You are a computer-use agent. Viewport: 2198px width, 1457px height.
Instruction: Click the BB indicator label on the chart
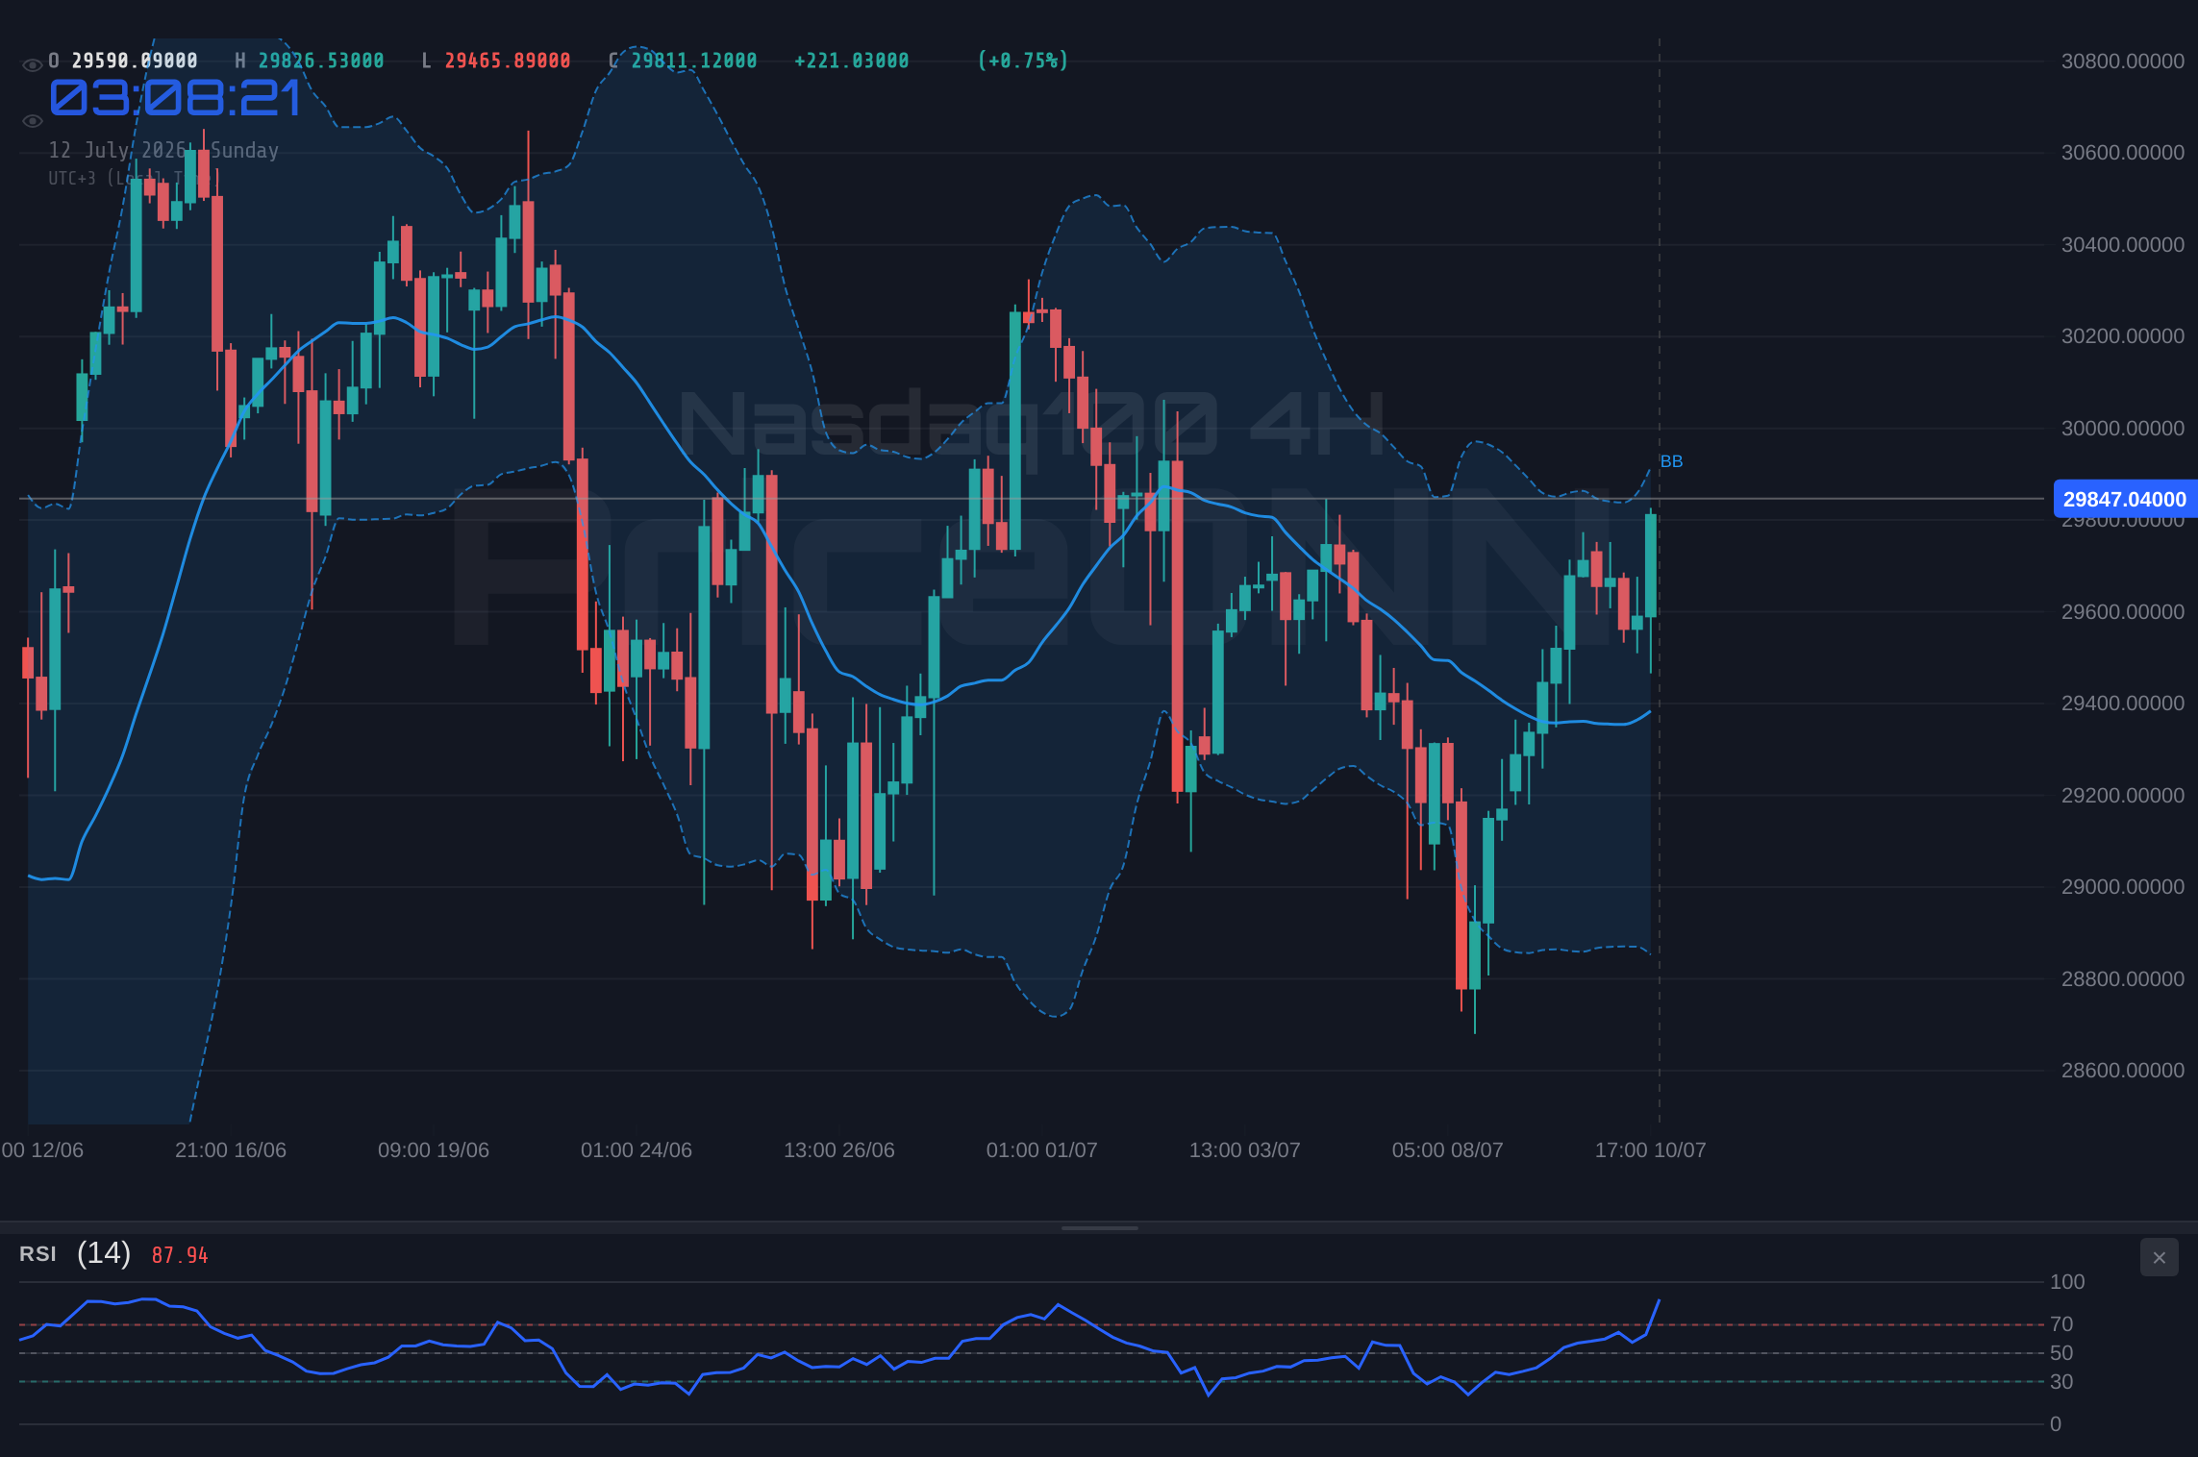(1671, 461)
